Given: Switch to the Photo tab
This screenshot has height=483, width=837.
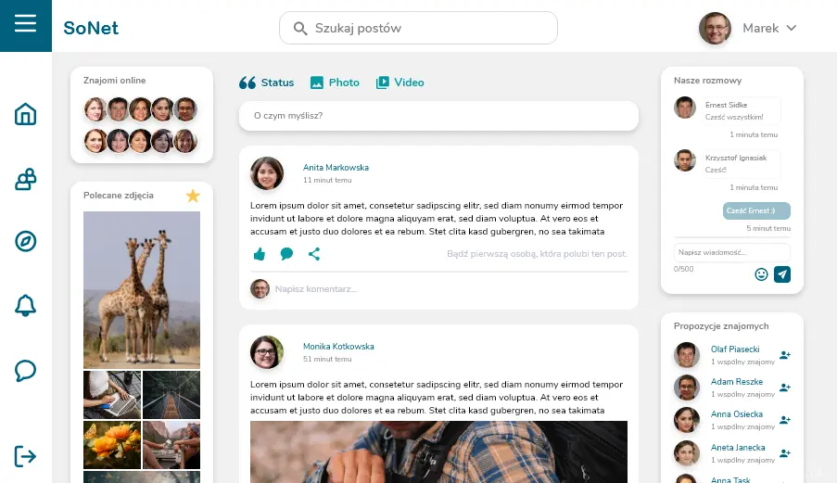Looking at the screenshot, I should pos(335,83).
